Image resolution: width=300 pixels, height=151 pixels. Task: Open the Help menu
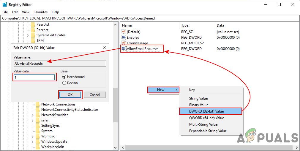pos(55,12)
